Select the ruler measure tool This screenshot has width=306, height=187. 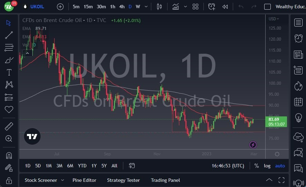tap(9, 126)
